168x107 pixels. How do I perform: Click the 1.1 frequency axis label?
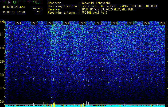(x=2, y=35)
